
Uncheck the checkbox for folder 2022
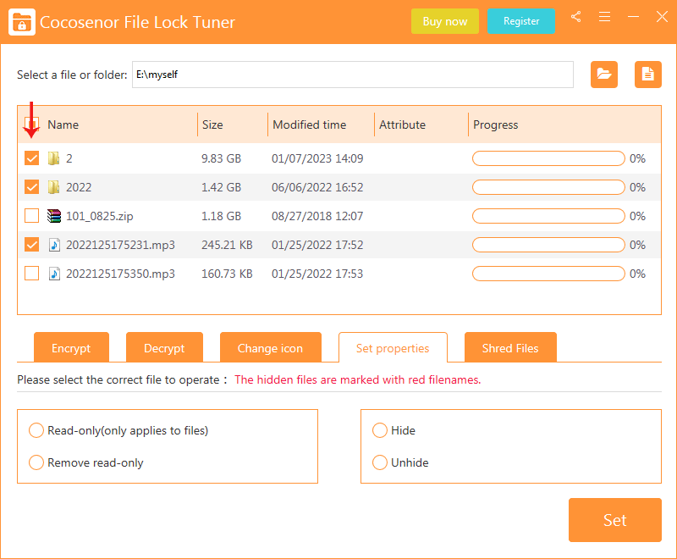pos(31,187)
